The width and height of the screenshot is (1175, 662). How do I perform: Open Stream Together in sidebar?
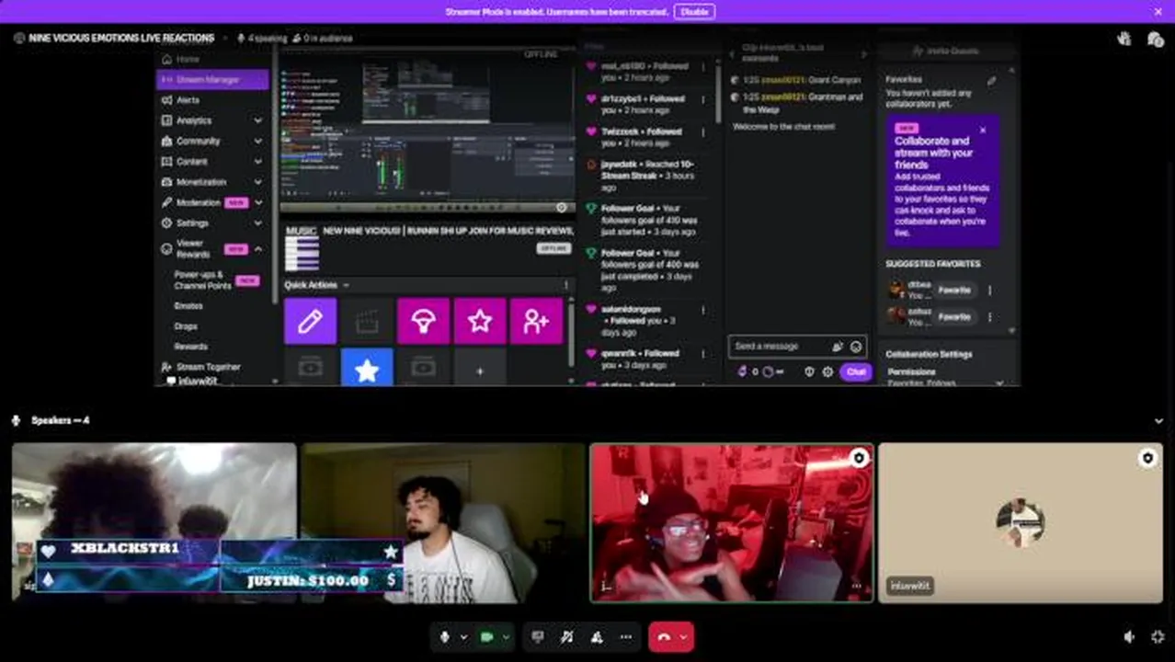coord(208,367)
